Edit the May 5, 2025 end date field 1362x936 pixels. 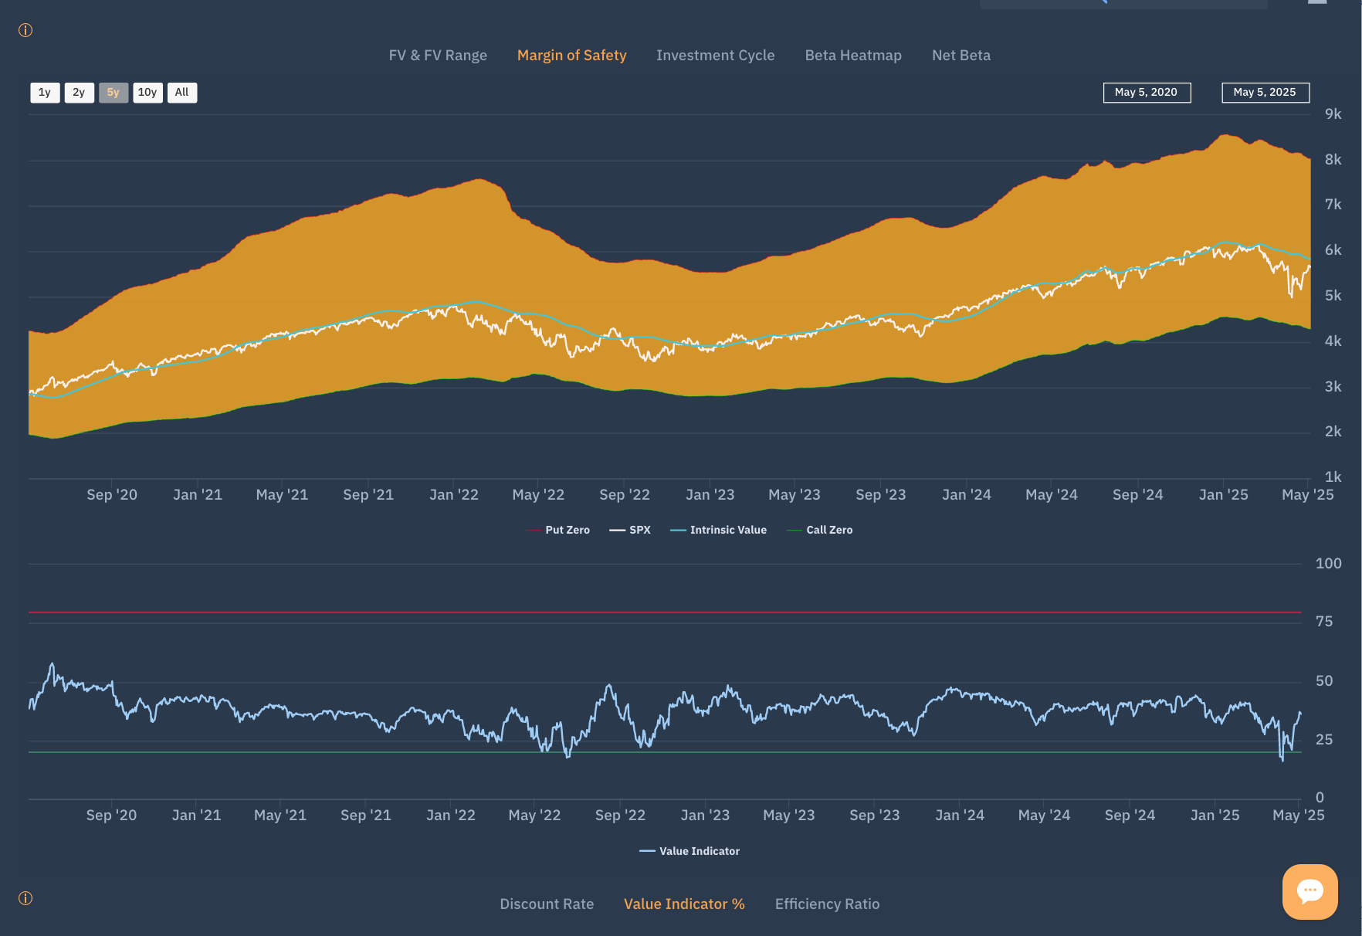point(1265,93)
